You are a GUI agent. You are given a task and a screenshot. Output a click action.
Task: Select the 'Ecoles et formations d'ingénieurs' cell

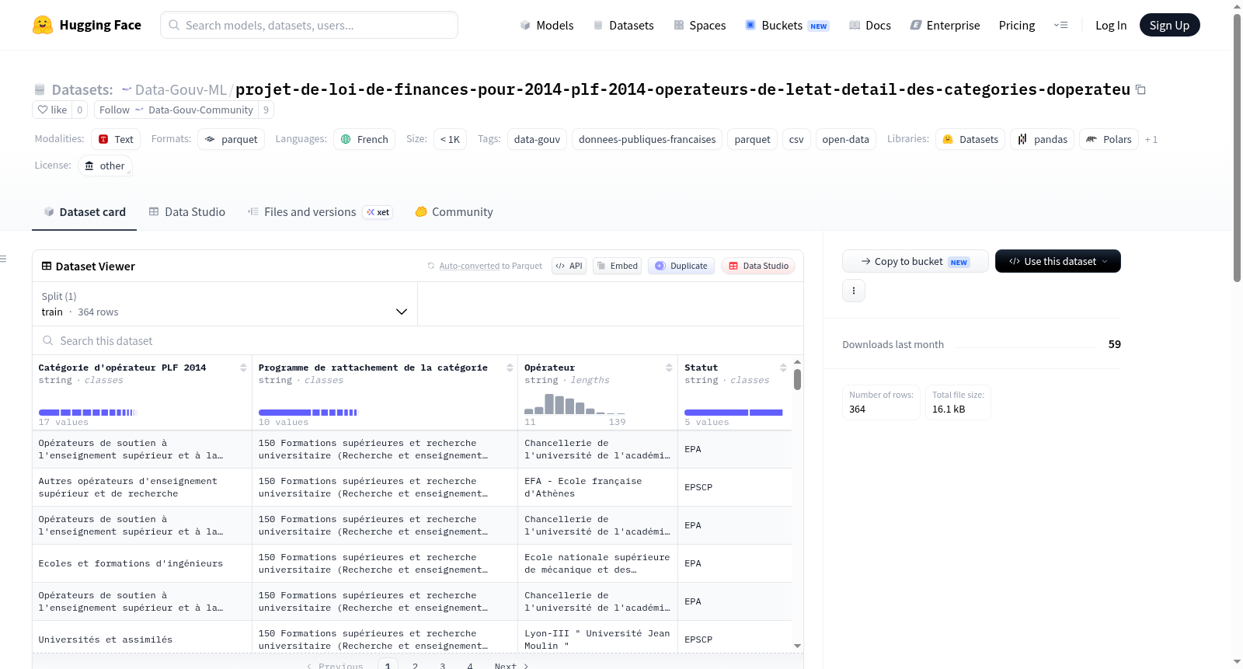coord(142,563)
